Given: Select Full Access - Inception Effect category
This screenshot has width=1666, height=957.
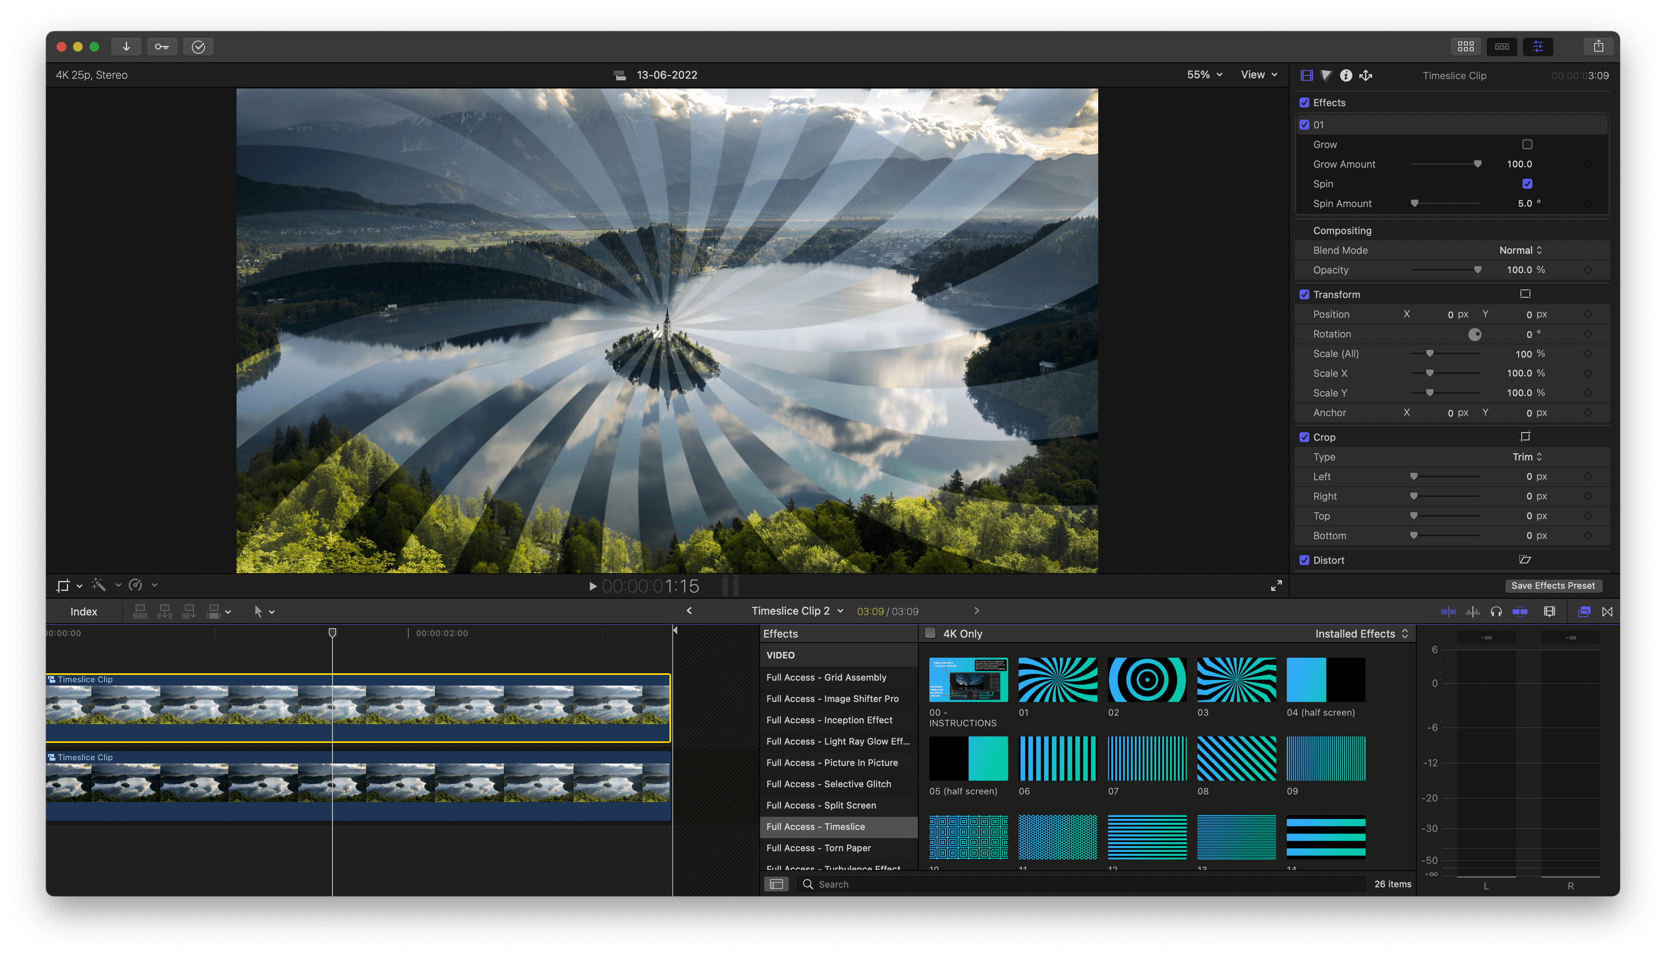Looking at the screenshot, I should tap(838, 720).
